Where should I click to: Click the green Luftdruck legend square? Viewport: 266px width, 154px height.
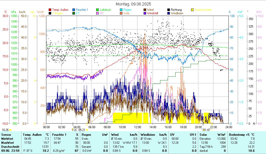[98, 10]
